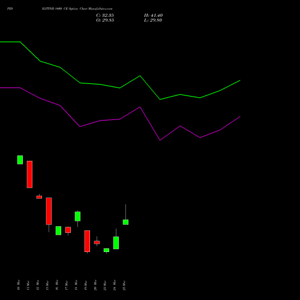
Task: Click the 25 Mar date axis label
Action: [x=124, y=285]
